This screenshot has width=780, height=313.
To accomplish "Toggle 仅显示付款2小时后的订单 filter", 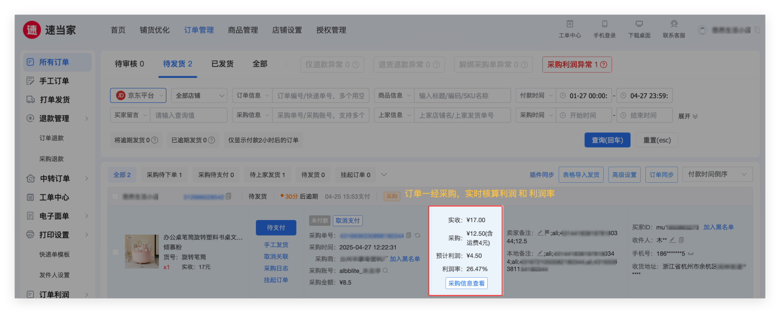I will [x=263, y=140].
